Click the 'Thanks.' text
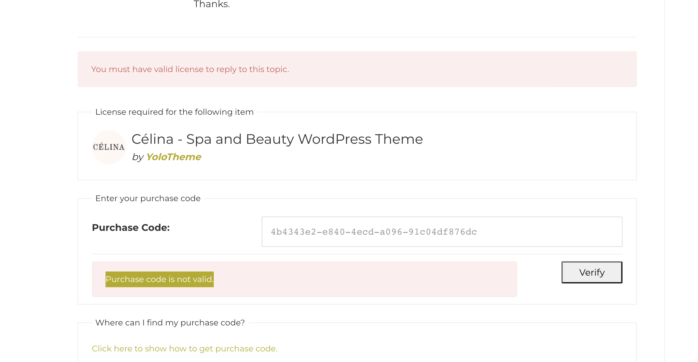This screenshot has height=362, width=698. click(212, 4)
